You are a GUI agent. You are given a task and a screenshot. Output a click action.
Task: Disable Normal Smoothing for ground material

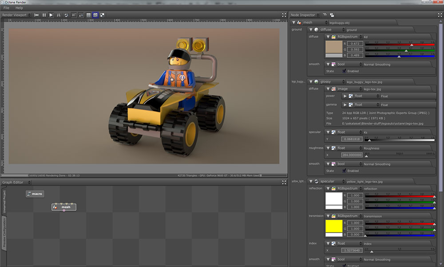(x=344, y=71)
